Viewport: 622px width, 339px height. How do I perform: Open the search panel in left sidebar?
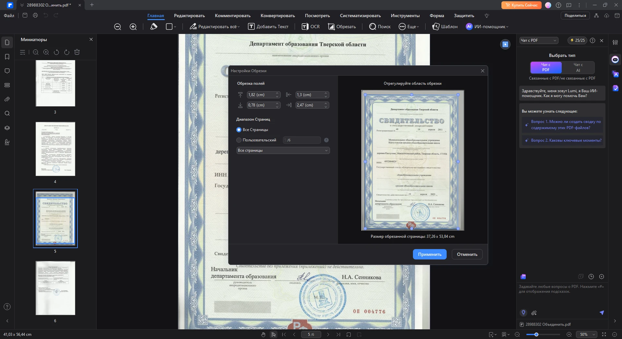tap(7, 114)
